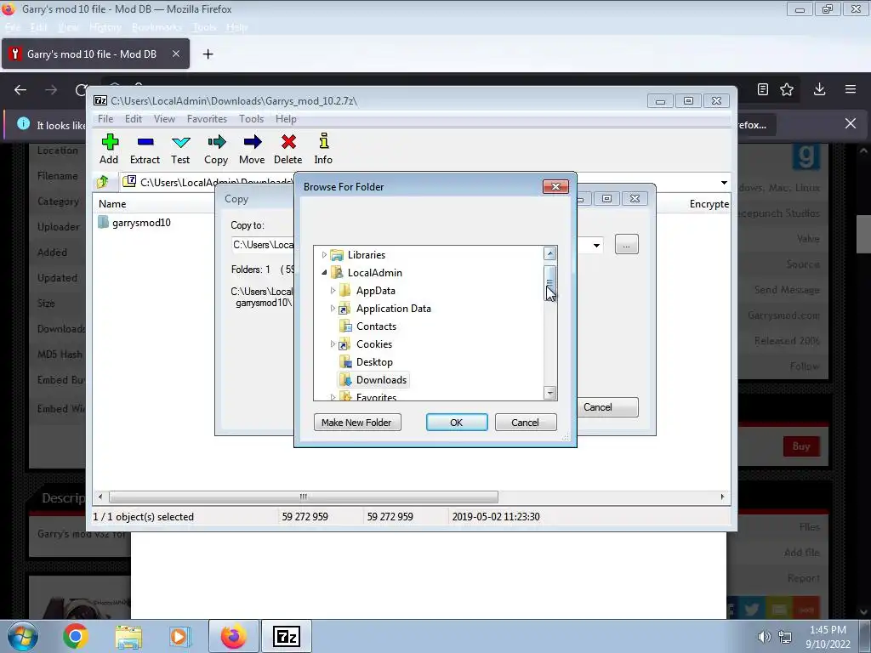Open the Tools menu in 7-Zip
The image size is (871, 653).
coord(251,119)
